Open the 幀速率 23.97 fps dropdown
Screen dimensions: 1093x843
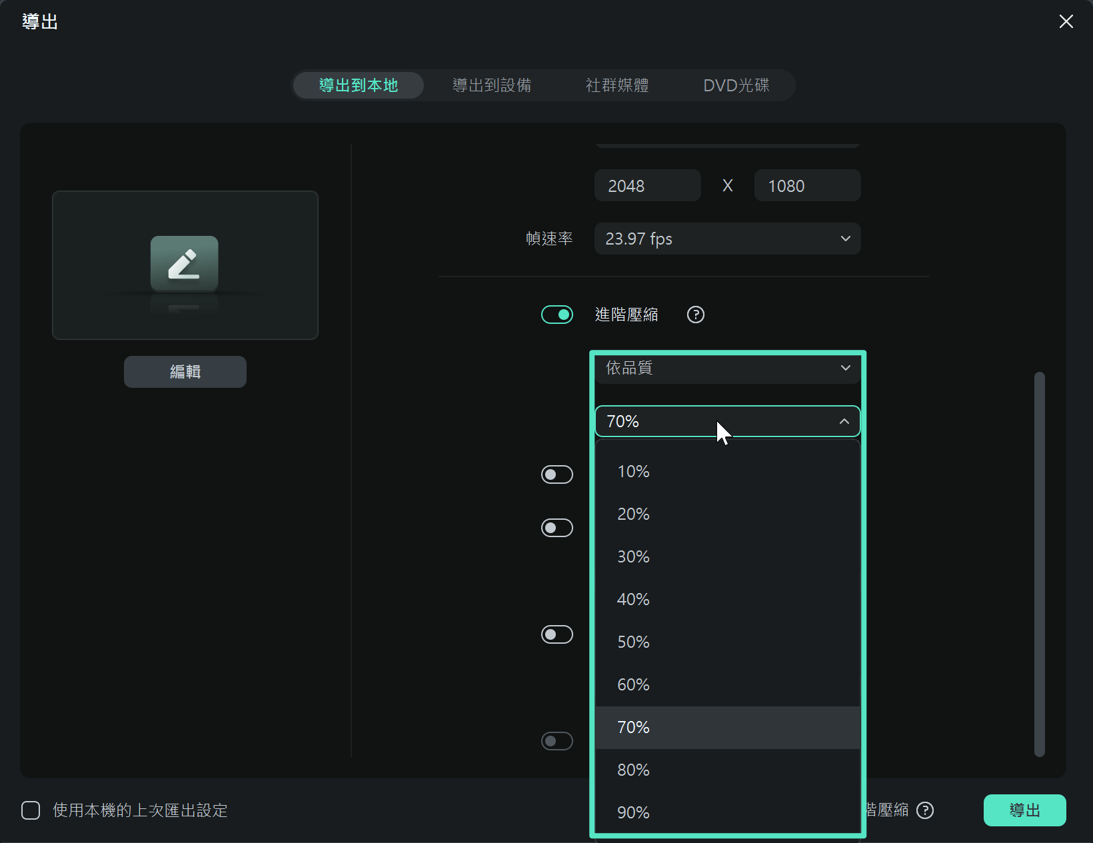tap(728, 239)
